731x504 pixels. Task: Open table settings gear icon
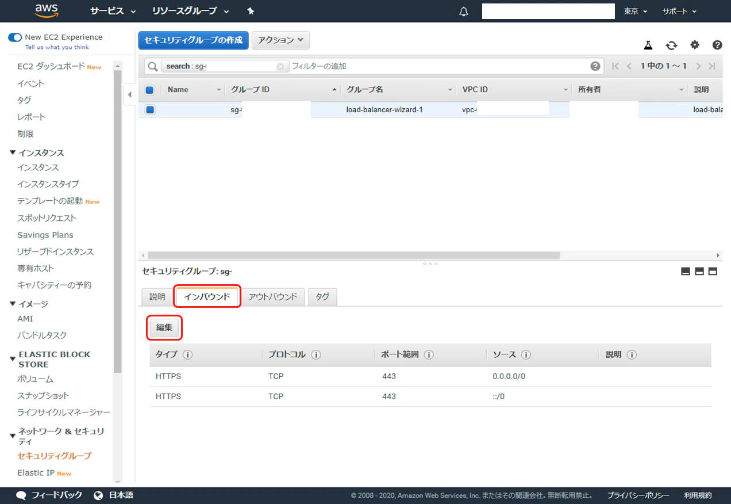tap(695, 45)
